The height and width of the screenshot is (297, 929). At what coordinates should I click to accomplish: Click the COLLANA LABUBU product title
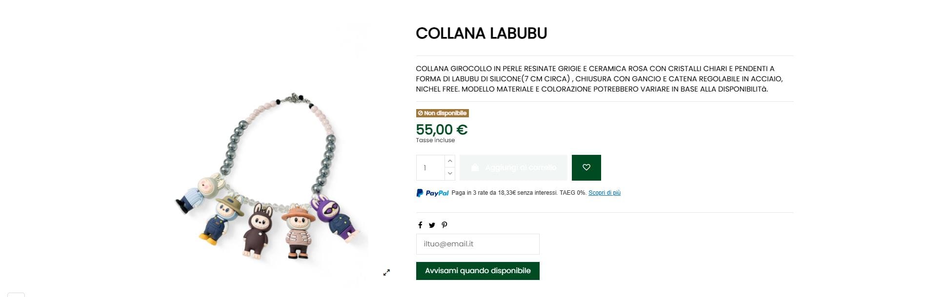(x=481, y=33)
